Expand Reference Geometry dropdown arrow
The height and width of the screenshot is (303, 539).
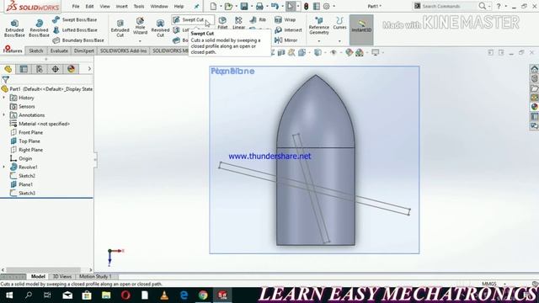[319, 41]
